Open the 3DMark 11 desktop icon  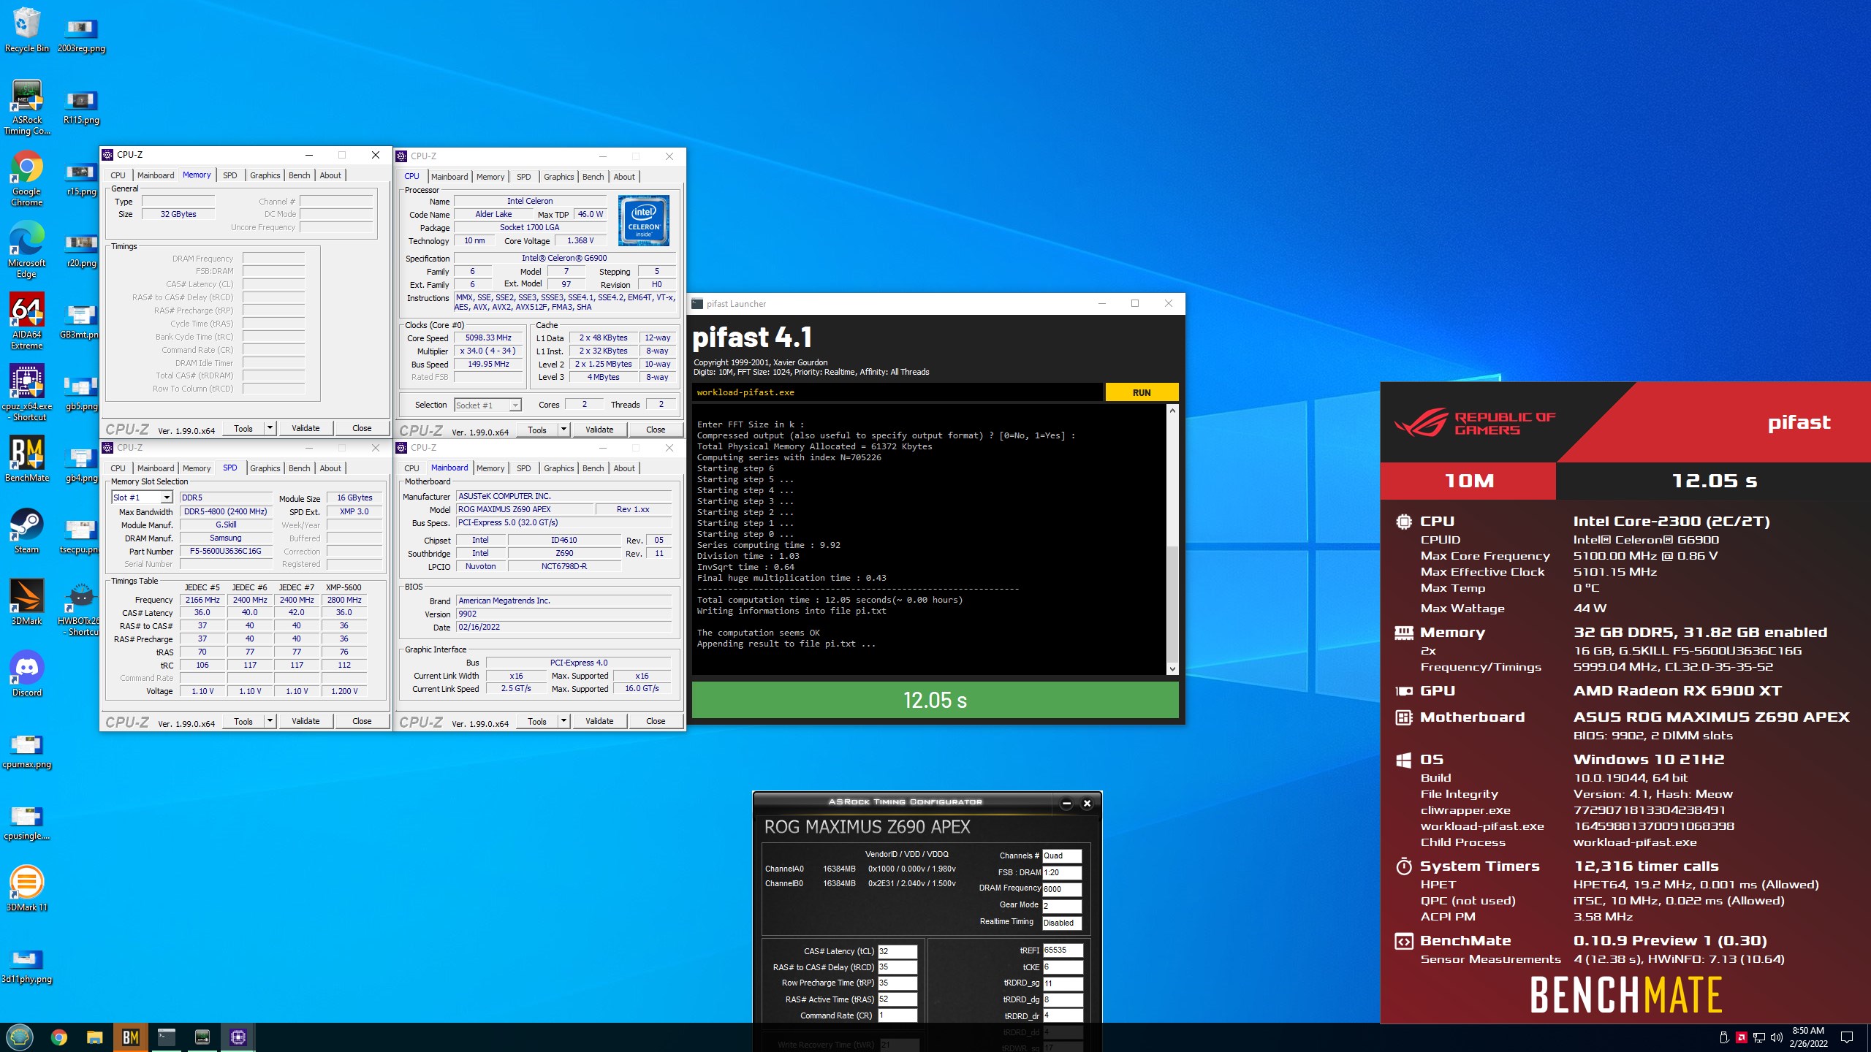click(26, 888)
